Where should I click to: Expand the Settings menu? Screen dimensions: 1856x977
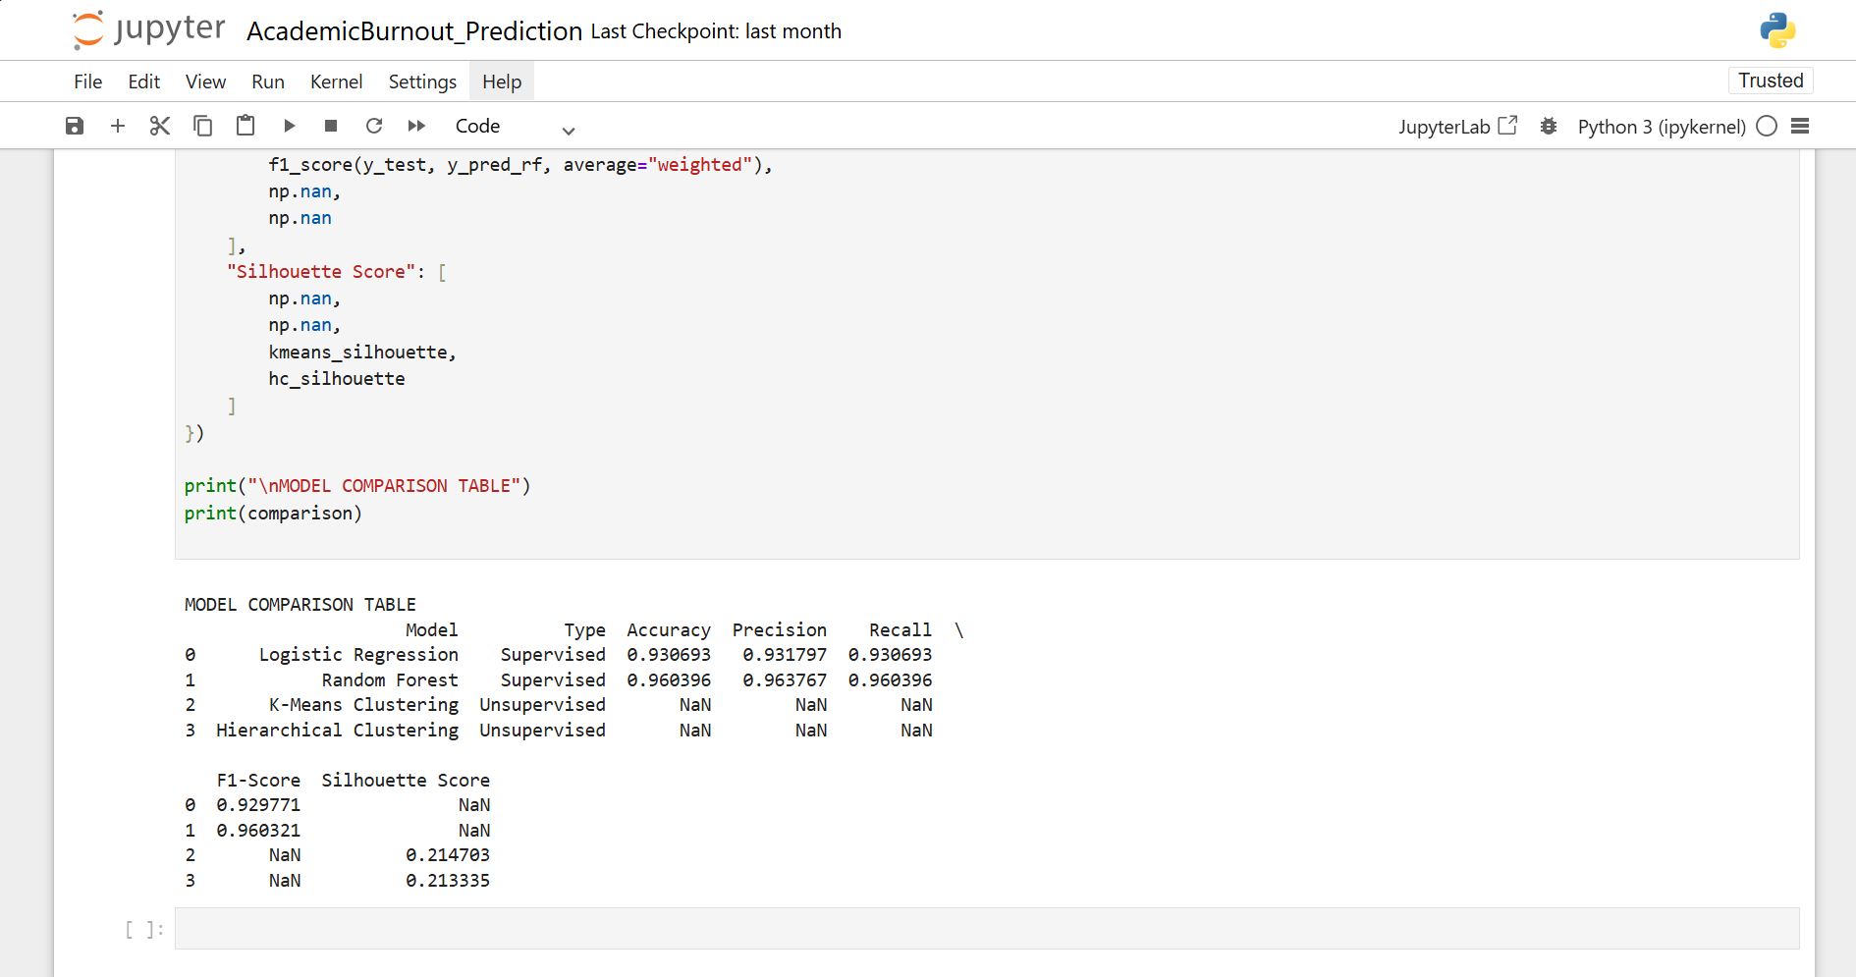422,81
